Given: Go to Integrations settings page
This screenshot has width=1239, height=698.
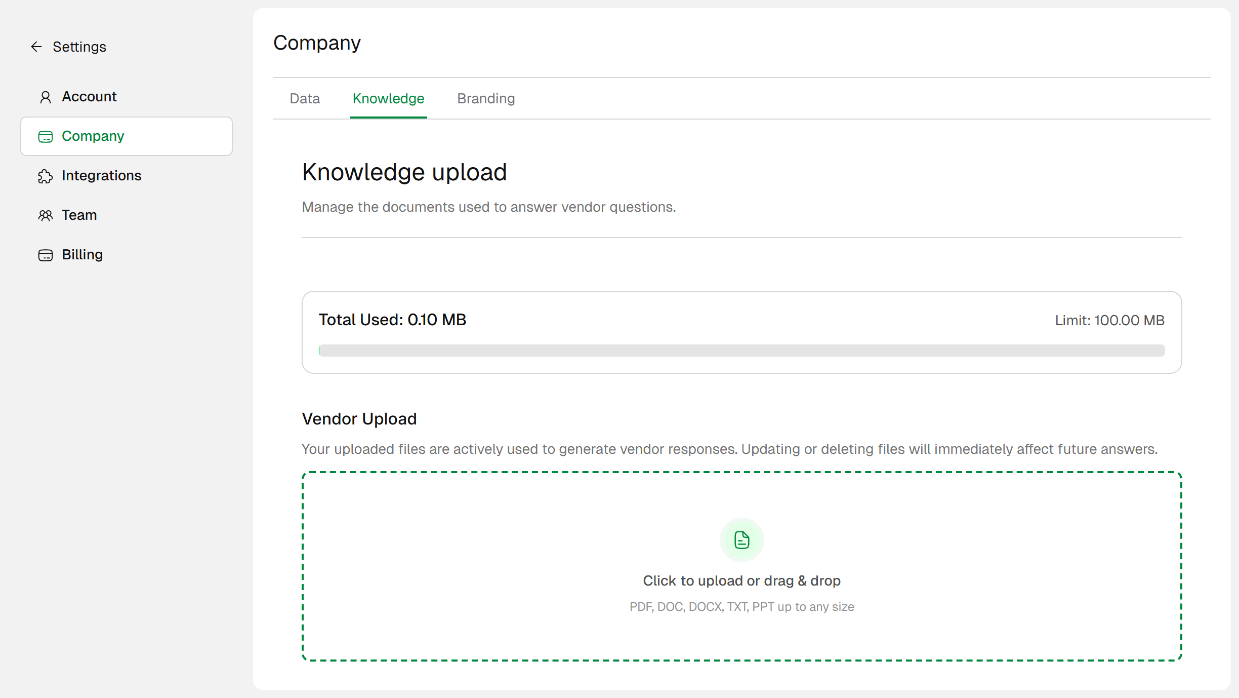Looking at the screenshot, I should (101, 176).
